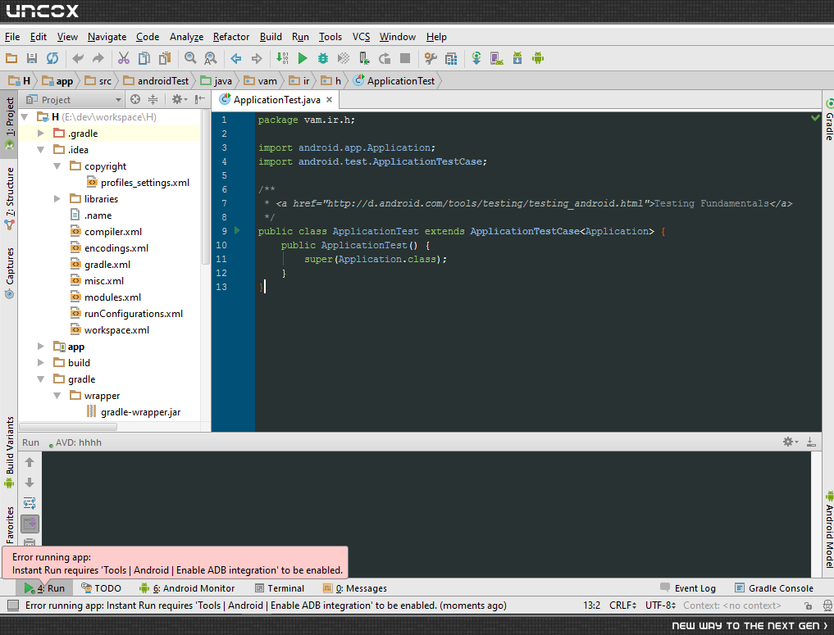Viewport: 834px width, 635px height.
Task: Open Project panel settings gear
Action: click(x=179, y=99)
